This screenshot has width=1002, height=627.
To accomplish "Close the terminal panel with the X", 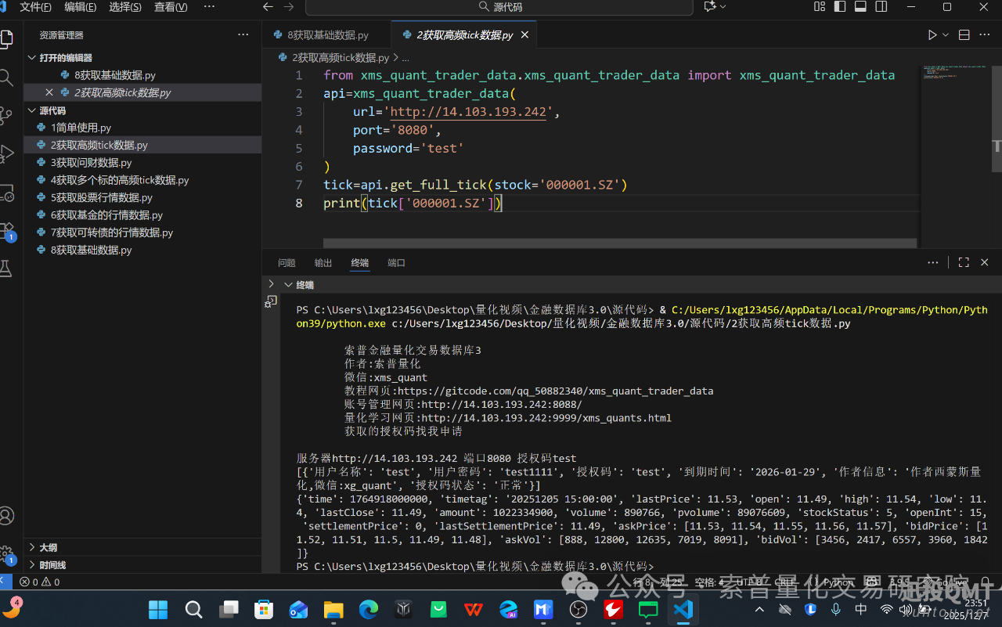I will click(x=984, y=262).
